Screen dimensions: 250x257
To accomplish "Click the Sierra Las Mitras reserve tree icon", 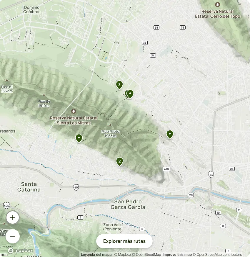I will [74, 111].
